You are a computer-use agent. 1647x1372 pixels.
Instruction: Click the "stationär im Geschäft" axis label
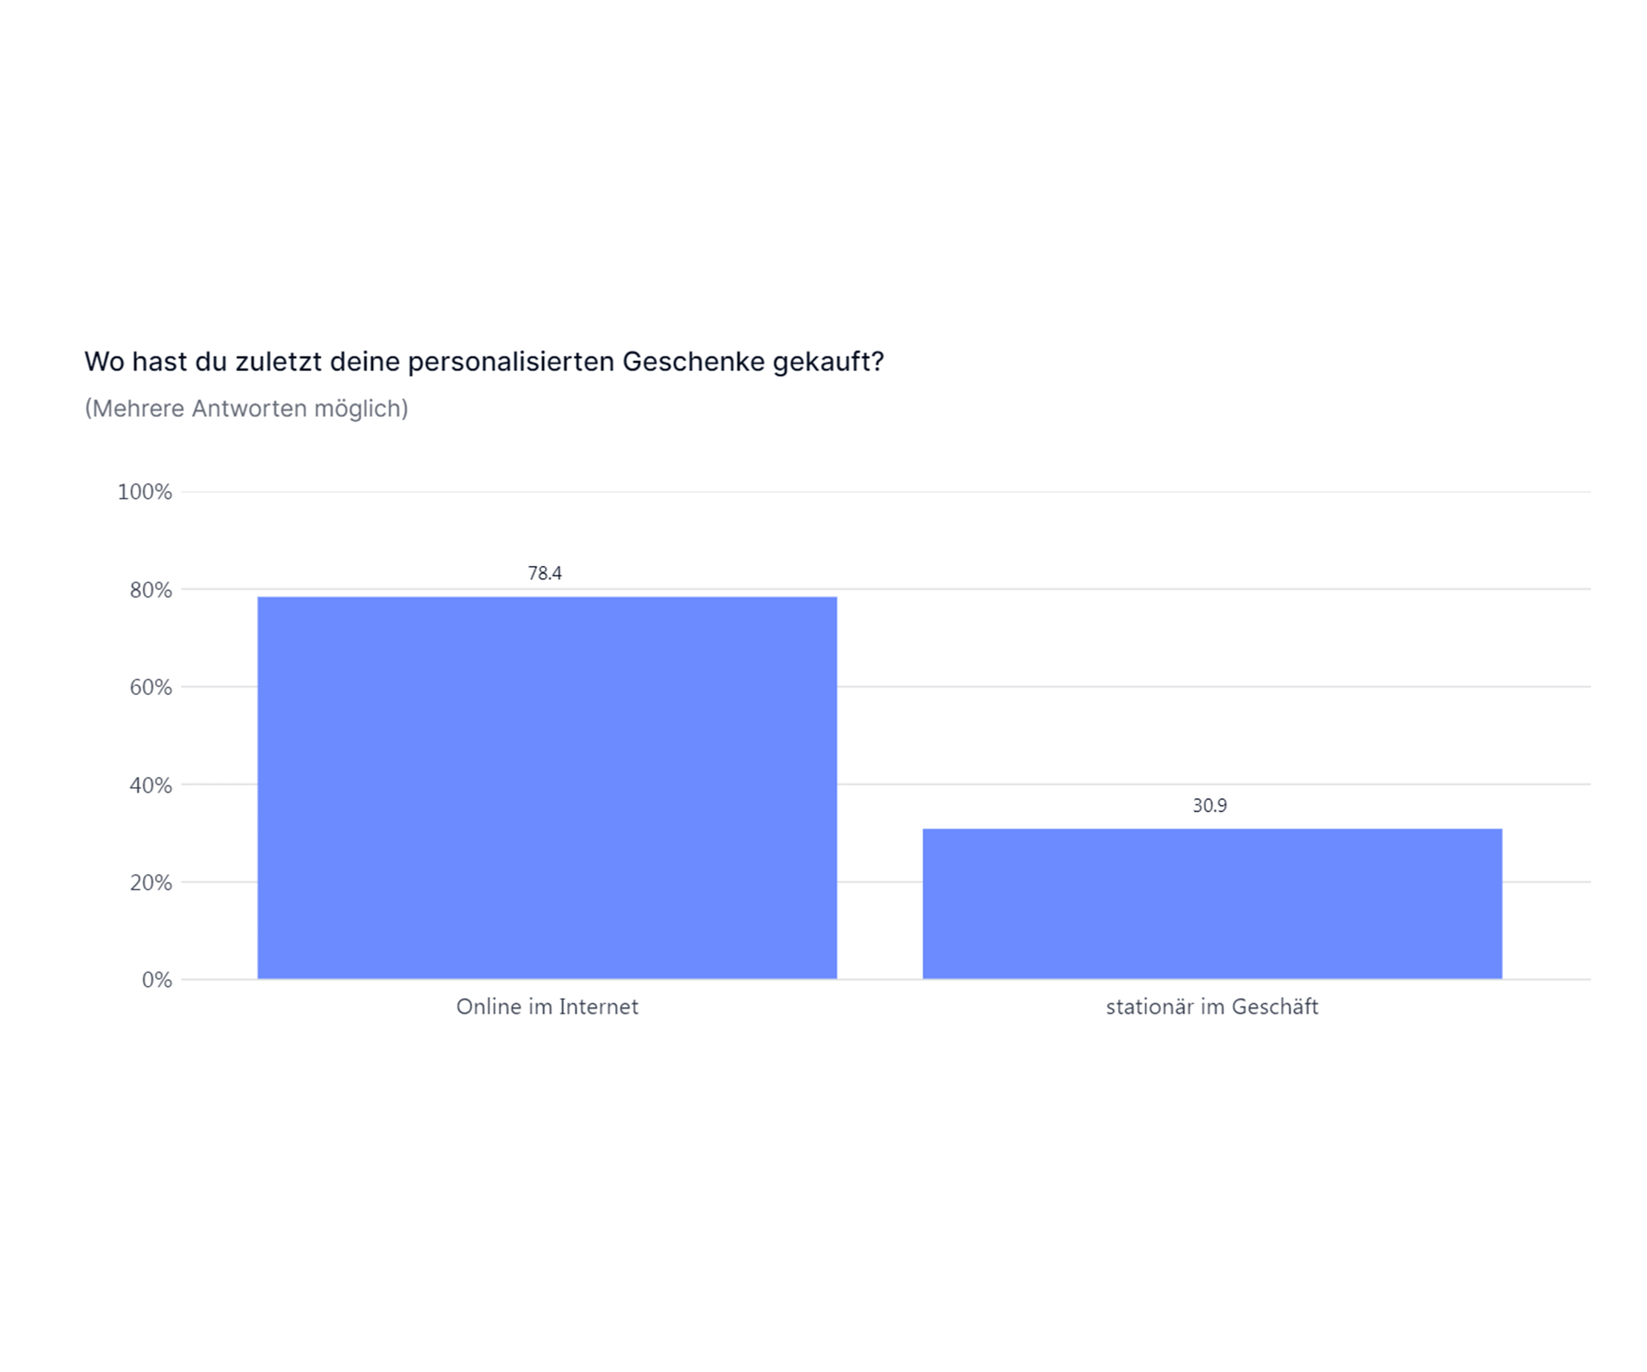tap(1212, 1006)
